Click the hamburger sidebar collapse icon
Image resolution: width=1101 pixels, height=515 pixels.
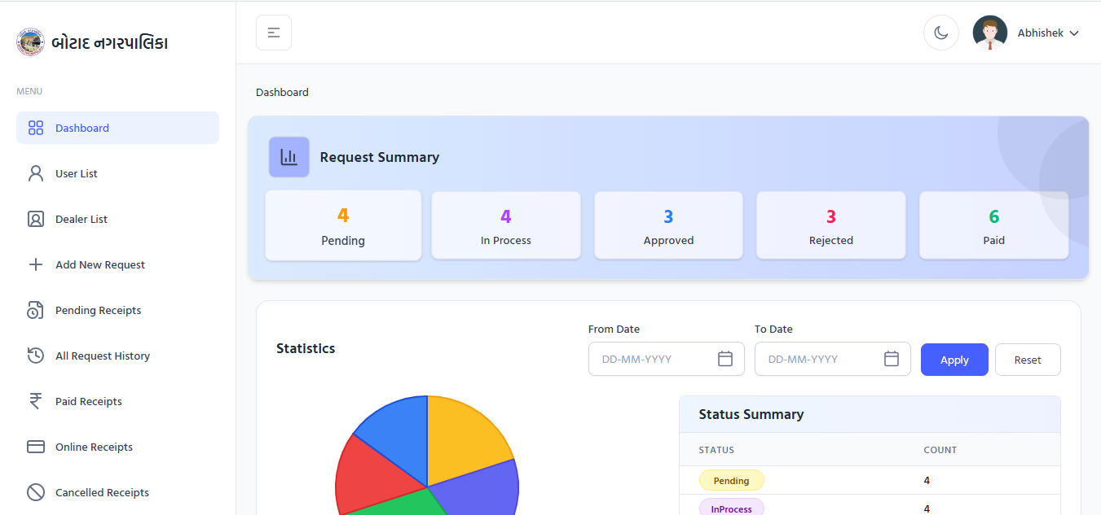pyautogui.click(x=274, y=33)
